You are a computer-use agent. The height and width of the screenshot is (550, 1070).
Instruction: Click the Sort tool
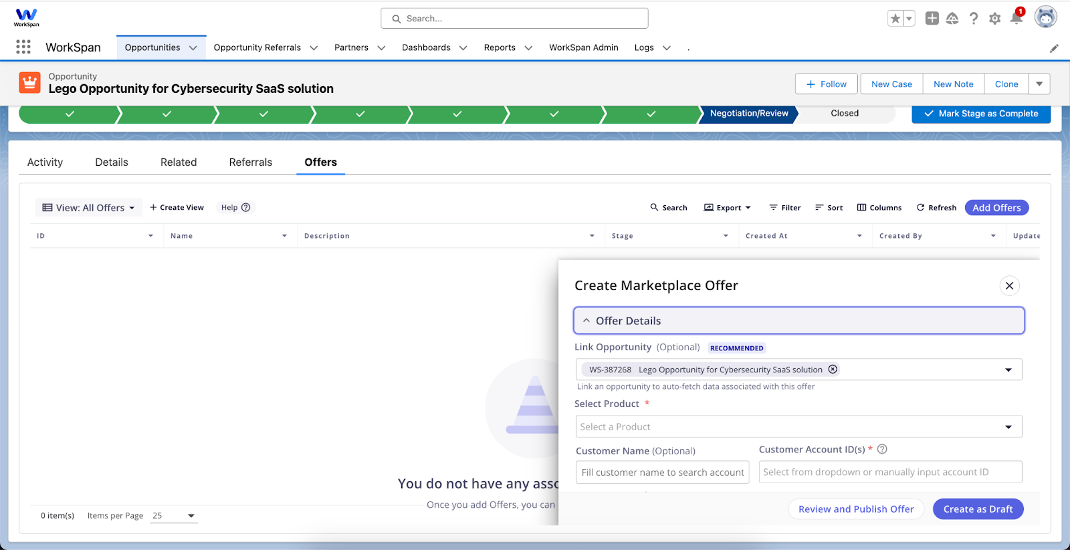point(829,208)
